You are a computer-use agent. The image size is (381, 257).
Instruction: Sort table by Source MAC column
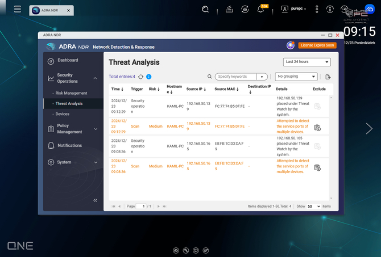pos(227,89)
